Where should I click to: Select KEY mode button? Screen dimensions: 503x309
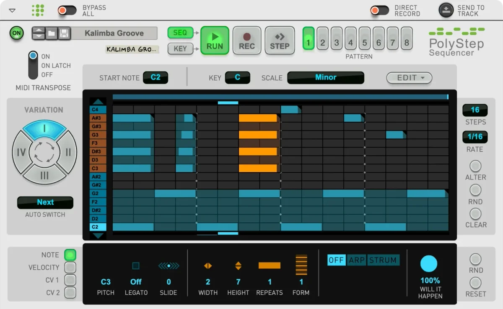point(180,49)
